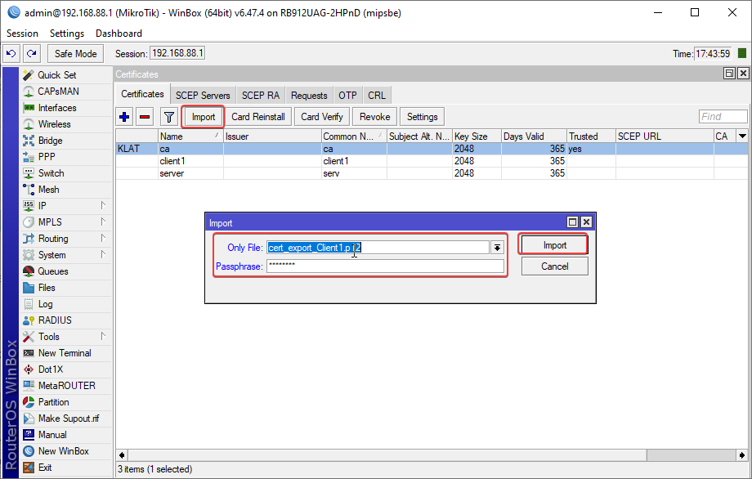Click the horizontal scrollbar left arrow
This screenshot has width=752, height=479.
tap(122, 455)
